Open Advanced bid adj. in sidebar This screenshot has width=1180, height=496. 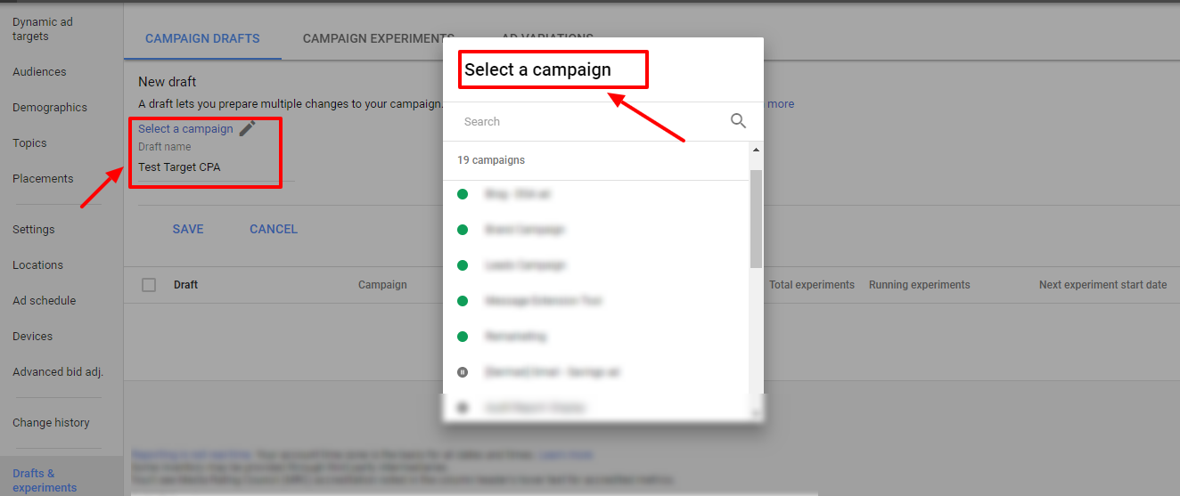pyautogui.click(x=58, y=372)
